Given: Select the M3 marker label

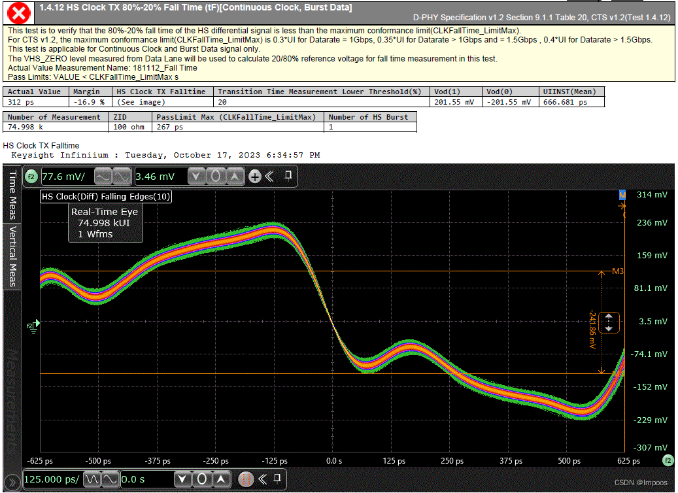Looking at the screenshot, I should tap(618, 271).
